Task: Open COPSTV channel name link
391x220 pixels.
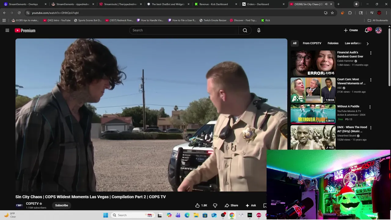Action: (x=32, y=204)
